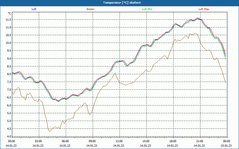Image resolution: width=239 pixels, height=149 pixels.
Task: Click the 15.01.23 date label
Action: click(226, 146)
